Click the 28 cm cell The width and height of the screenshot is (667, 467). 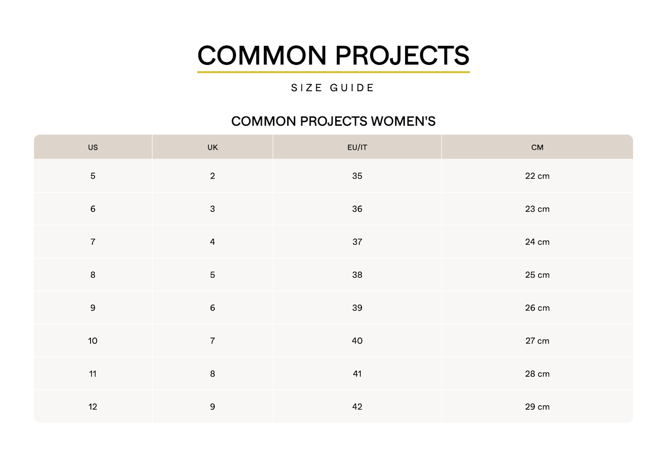537,373
